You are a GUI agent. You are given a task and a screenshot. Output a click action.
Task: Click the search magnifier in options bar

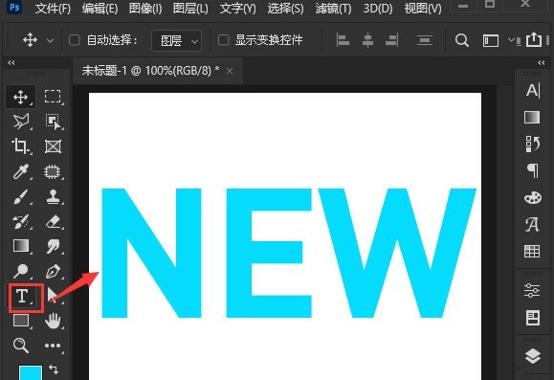coord(462,40)
